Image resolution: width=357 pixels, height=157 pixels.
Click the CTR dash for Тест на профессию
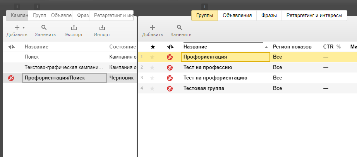(326, 68)
